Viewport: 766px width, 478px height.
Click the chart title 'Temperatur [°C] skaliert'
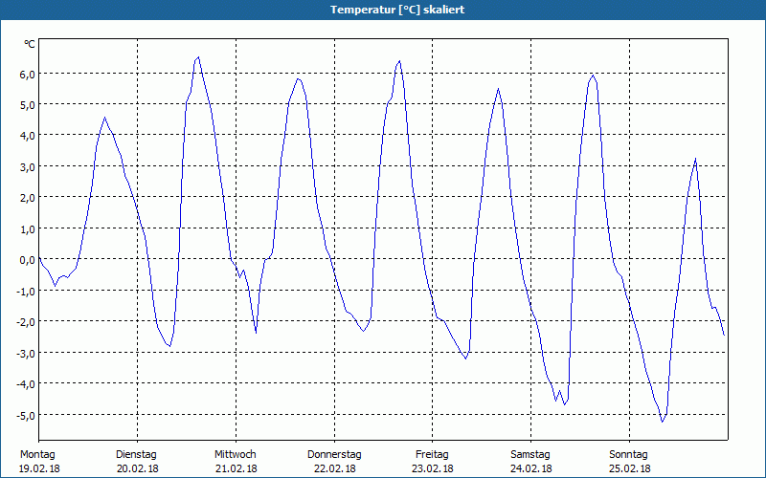click(x=383, y=10)
